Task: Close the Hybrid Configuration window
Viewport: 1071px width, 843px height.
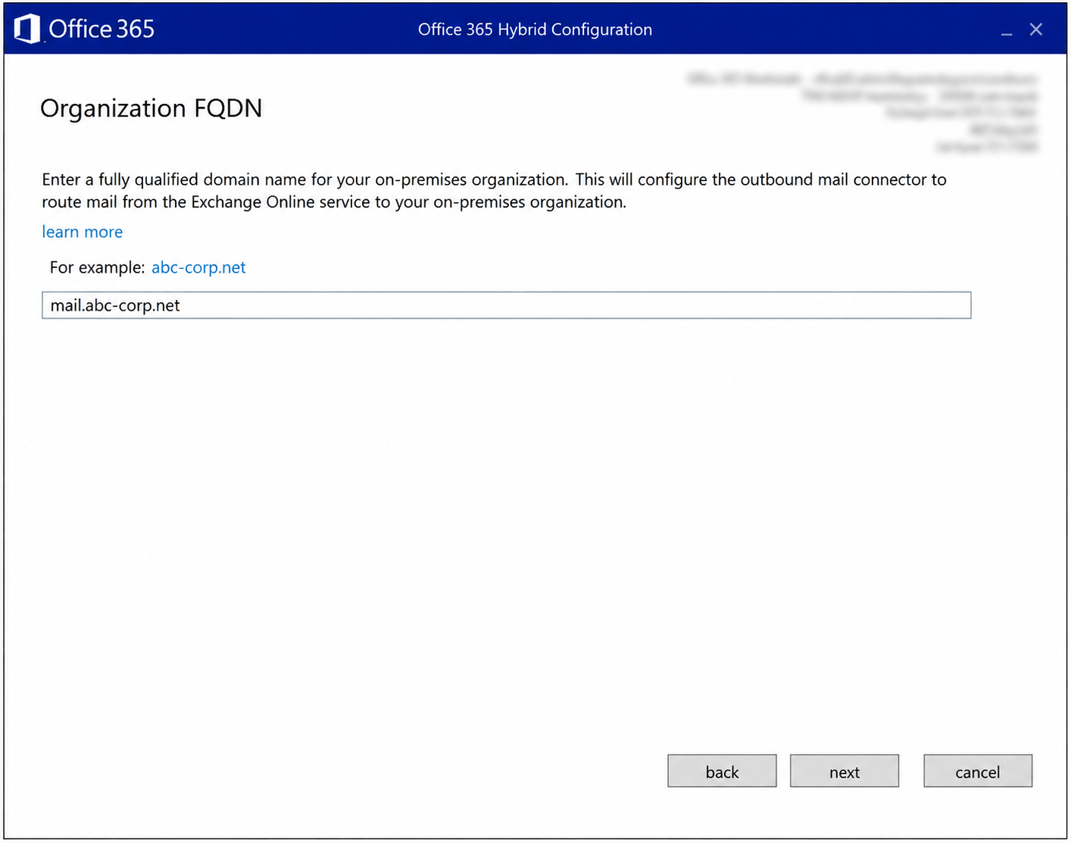Action: point(1036,30)
